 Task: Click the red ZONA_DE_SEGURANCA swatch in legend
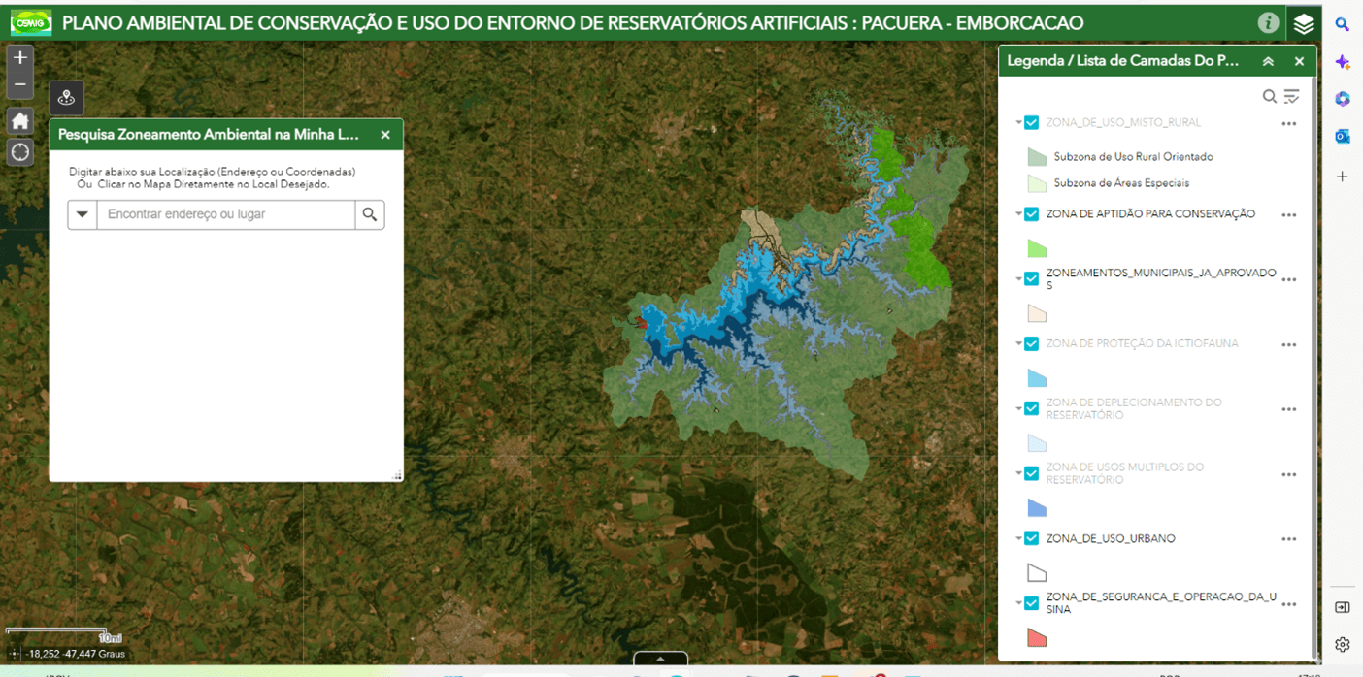point(1037,638)
